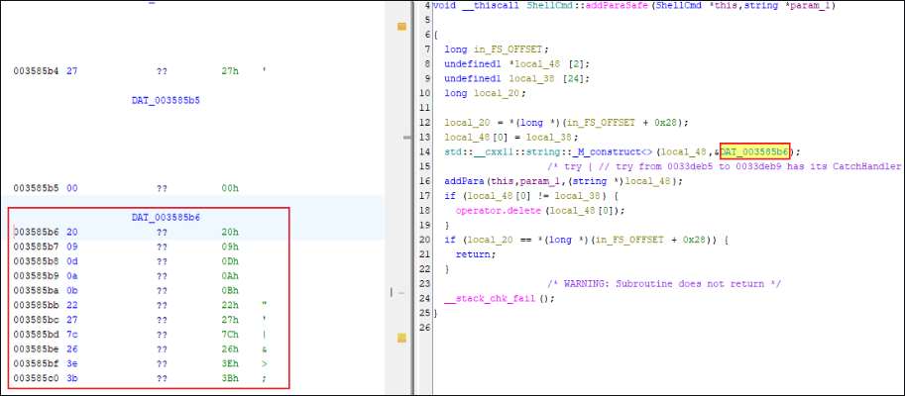The image size is (905, 396).
Task: Click the addPara call on line 16
Action: coord(465,182)
